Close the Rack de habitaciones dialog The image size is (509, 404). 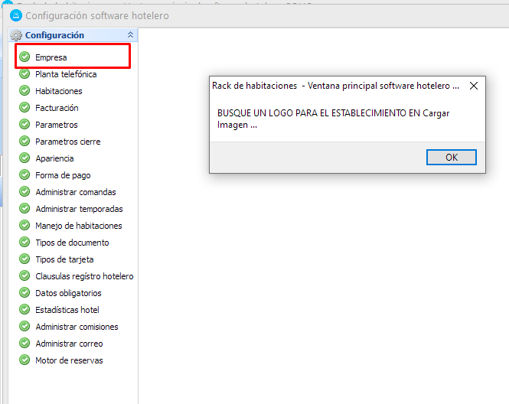click(x=473, y=86)
